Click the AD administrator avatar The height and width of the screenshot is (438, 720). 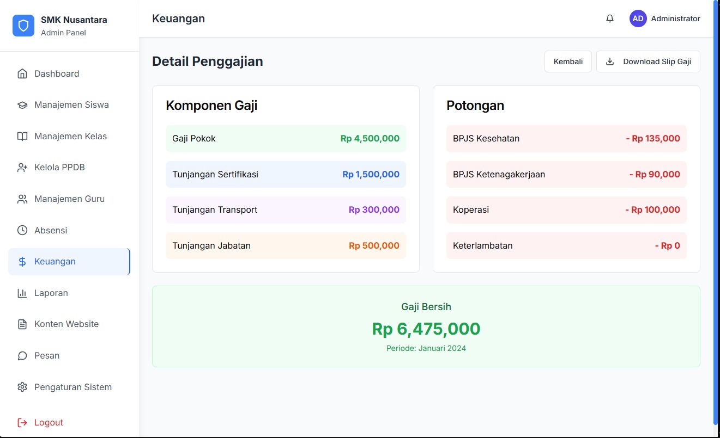638,18
